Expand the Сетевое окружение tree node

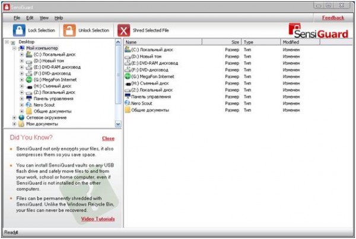14,118
